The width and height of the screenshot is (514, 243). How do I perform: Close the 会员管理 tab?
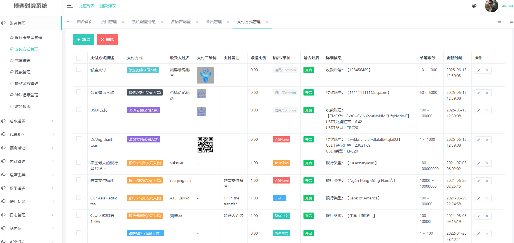[228, 22]
